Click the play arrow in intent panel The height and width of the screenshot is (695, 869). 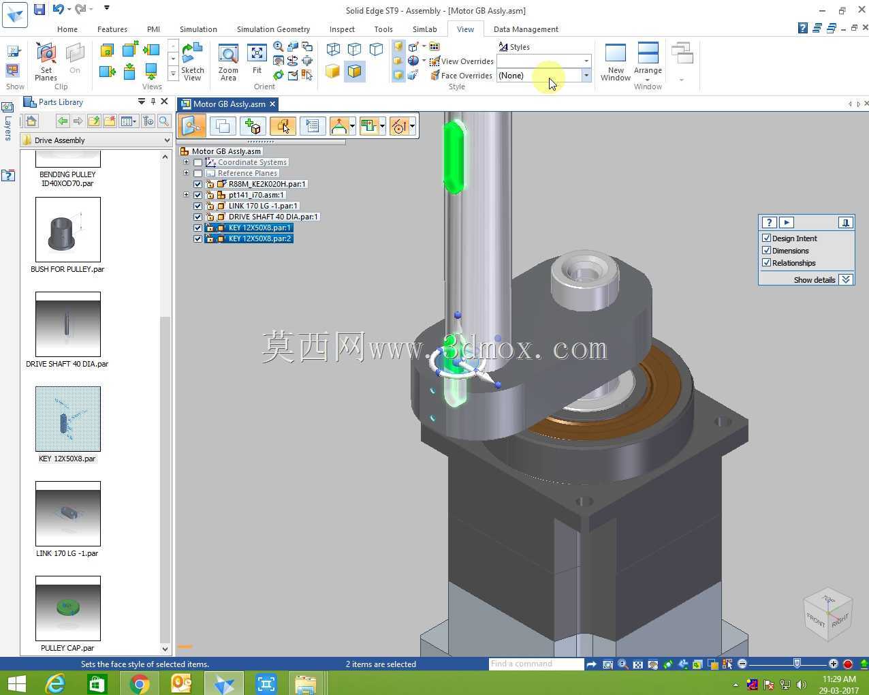[x=787, y=223]
